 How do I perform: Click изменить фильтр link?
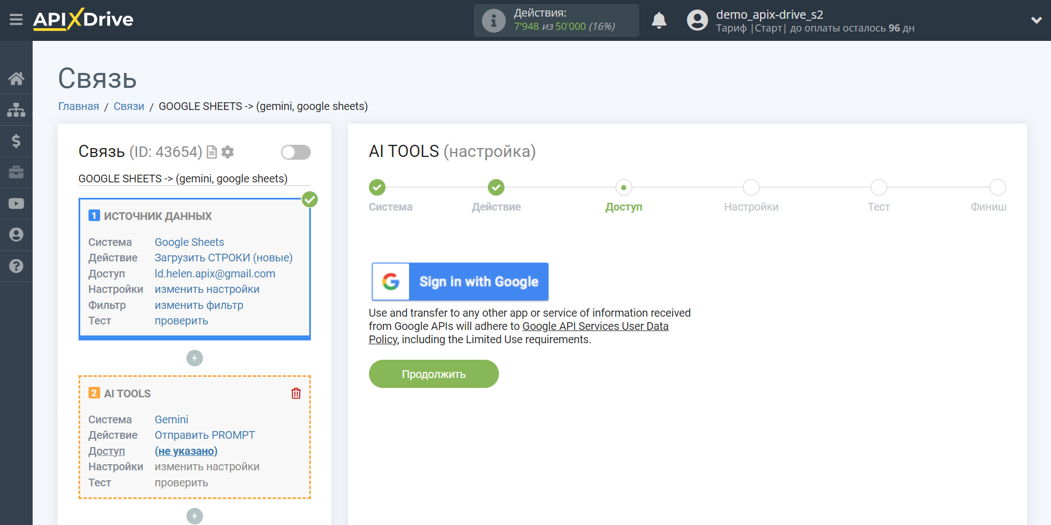click(199, 305)
